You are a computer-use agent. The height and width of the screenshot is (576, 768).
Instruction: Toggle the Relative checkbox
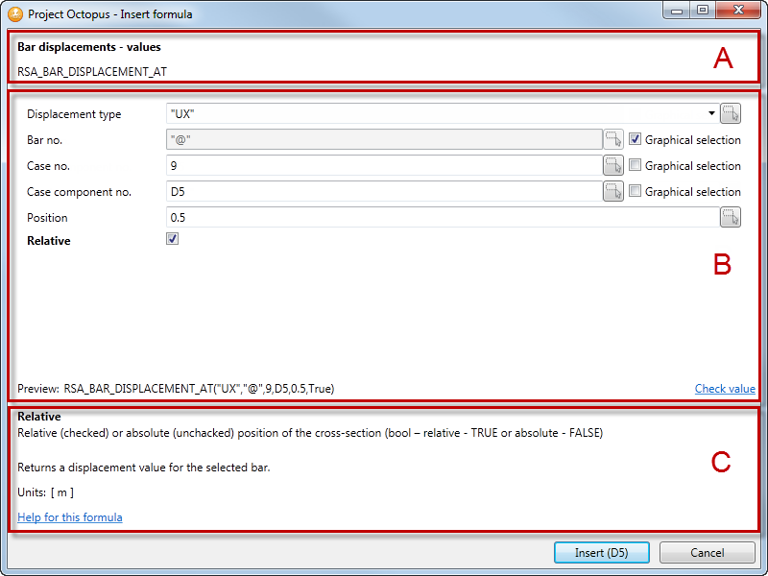coord(173,239)
